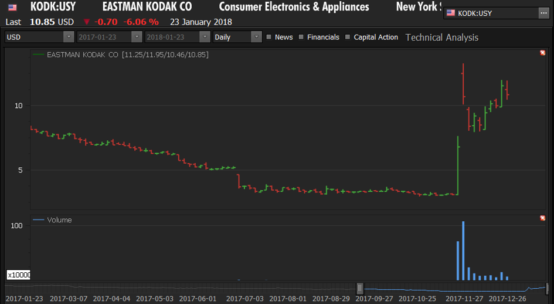The image size is (554, 304).
Task: Click the 2017-08-29 date on timeline axis
Action: (x=331, y=299)
